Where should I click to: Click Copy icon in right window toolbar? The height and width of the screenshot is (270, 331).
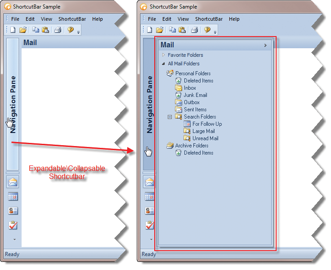point(172,30)
